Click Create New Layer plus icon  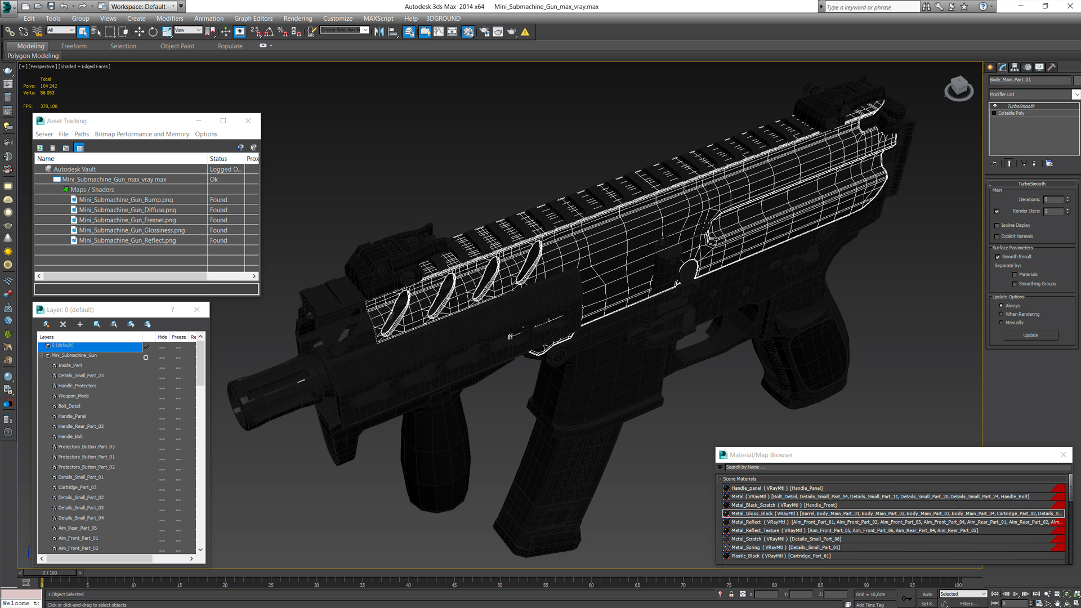pyautogui.click(x=80, y=324)
